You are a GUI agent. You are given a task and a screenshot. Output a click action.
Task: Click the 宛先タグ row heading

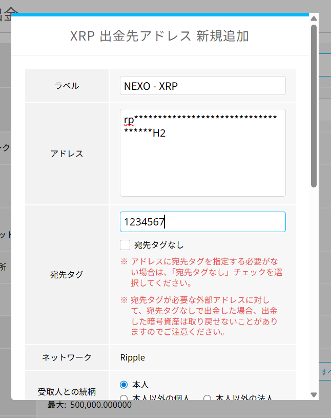point(67,275)
